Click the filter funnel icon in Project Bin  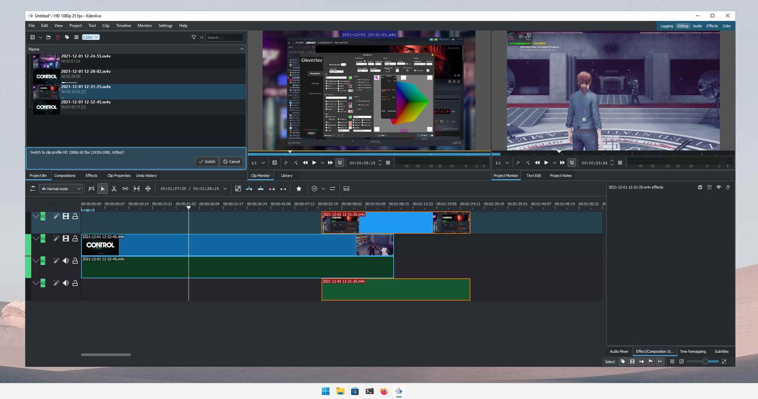point(194,37)
